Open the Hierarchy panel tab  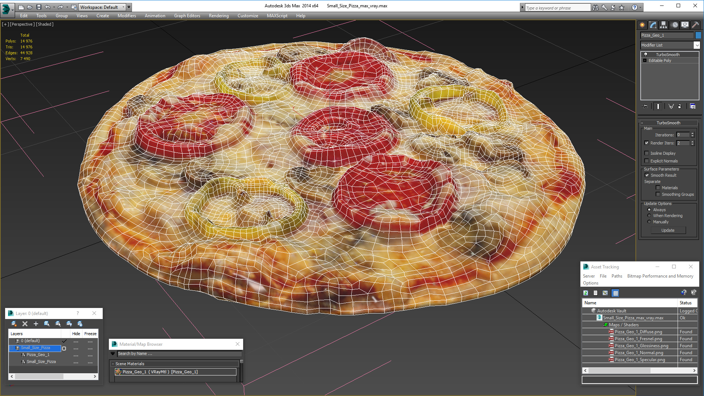click(663, 25)
